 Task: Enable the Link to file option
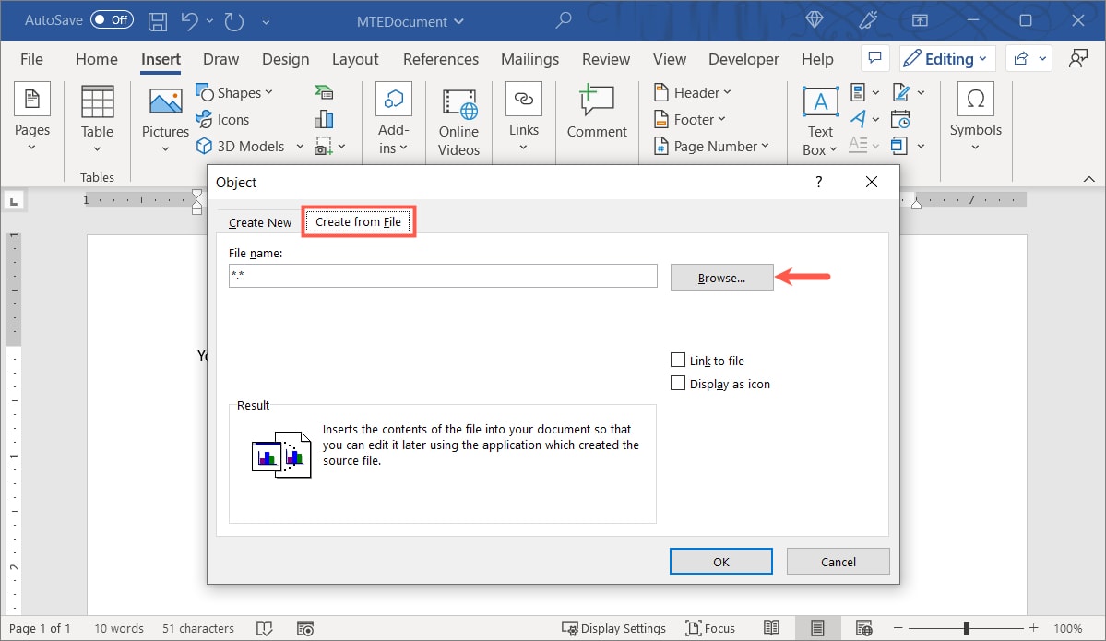679,360
